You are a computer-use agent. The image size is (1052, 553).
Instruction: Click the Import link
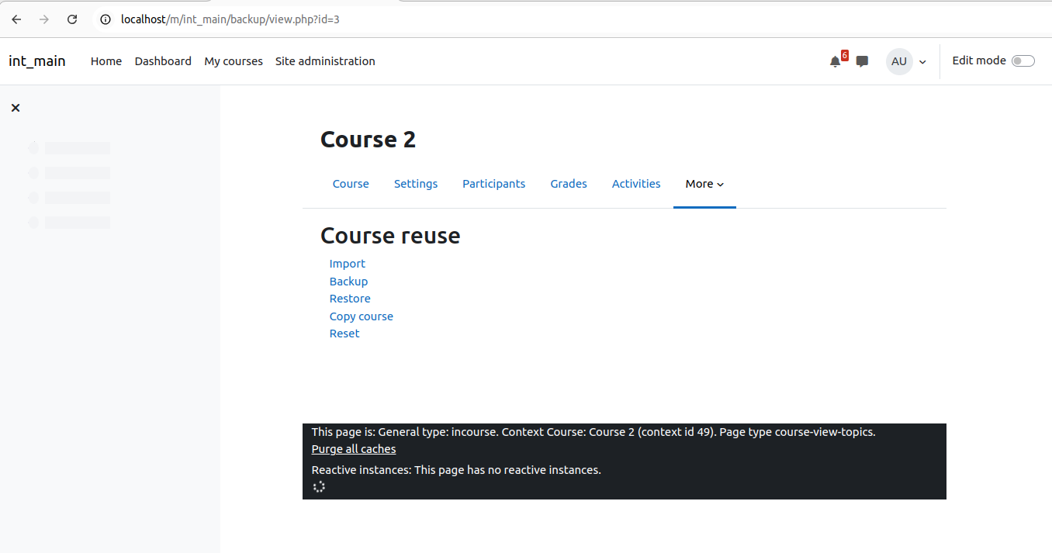pos(347,264)
